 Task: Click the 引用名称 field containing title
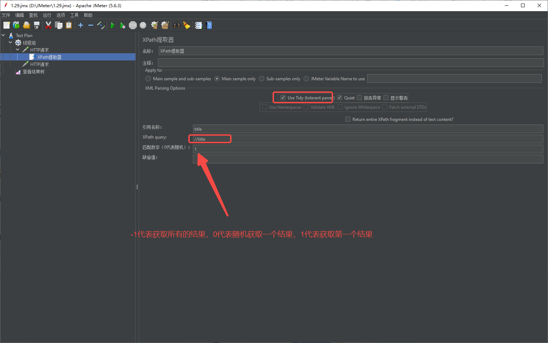pyautogui.click(x=368, y=129)
